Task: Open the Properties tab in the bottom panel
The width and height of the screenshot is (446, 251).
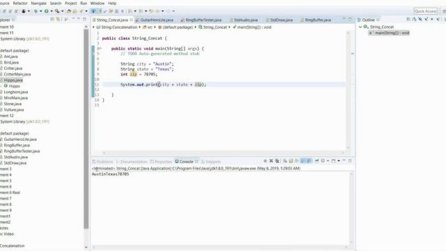Action: (161, 162)
